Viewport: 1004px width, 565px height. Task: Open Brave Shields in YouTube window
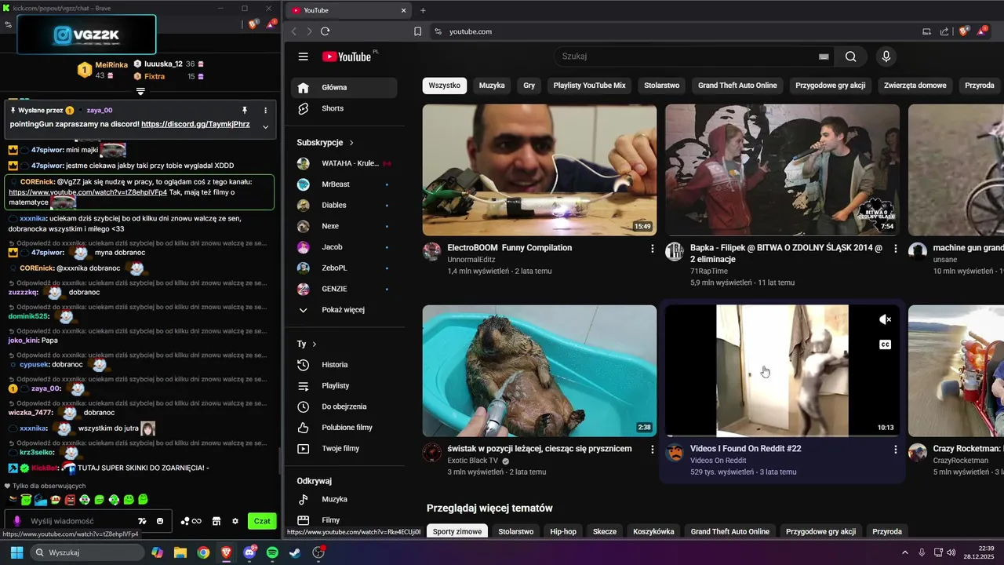point(965,31)
